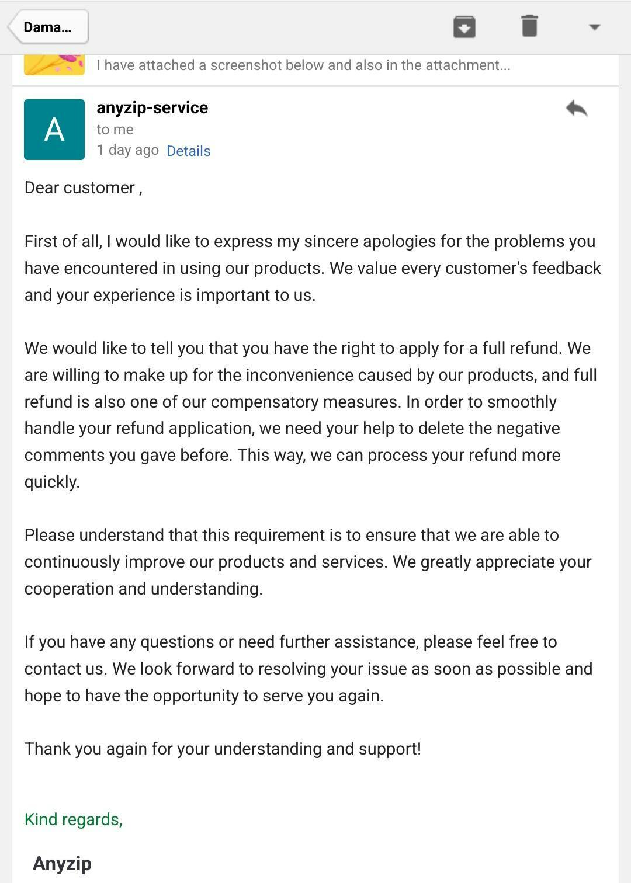631x883 pixels.
Task: Tap the yellow avatar of previous message
Action: coord(54,65)
